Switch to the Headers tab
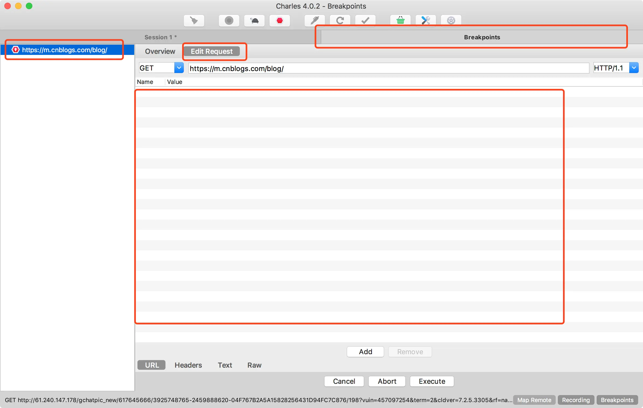Screen dimensions: 643x408 pos(188,365)
